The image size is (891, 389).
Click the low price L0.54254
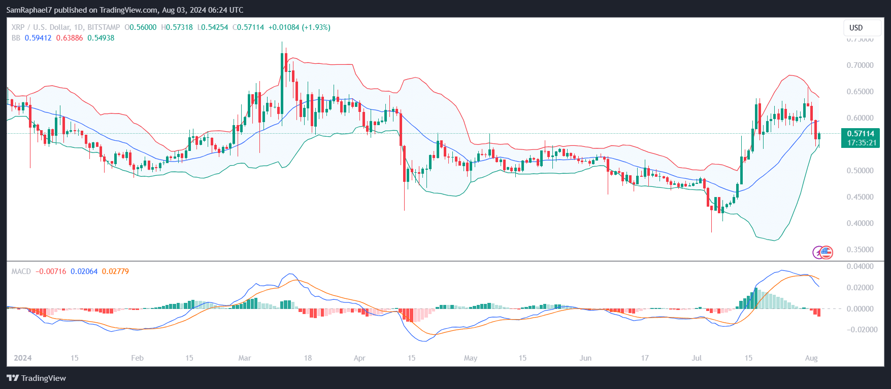click(213, 27)
